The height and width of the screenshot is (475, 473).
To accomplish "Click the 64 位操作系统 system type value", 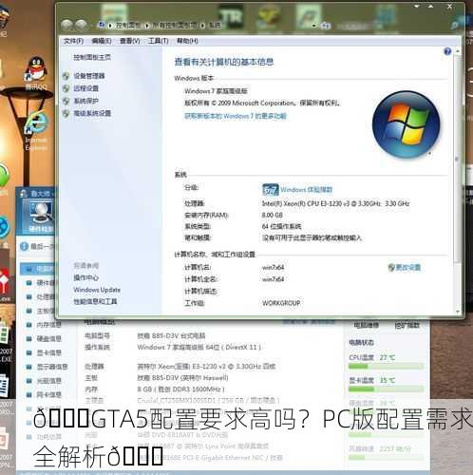I will (x=281, y=226).
